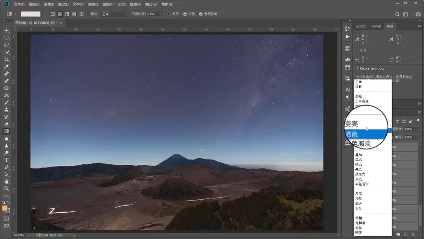Choose the Angle gradient style icon
Viewport: 424px width, 239px height.
pyautogui.click(x=67, y=14)
